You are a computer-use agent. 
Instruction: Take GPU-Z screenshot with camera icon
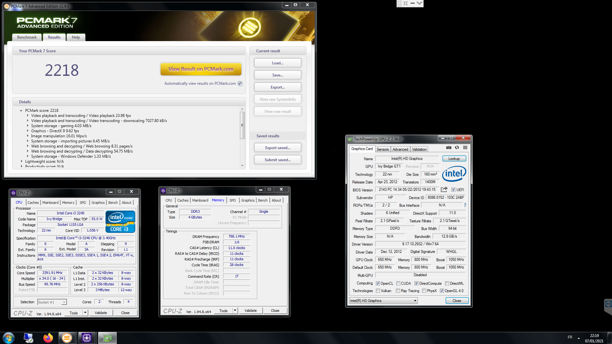(449, 147)
